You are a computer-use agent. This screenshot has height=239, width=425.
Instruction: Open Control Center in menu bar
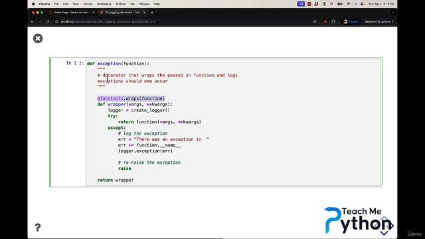362,4
